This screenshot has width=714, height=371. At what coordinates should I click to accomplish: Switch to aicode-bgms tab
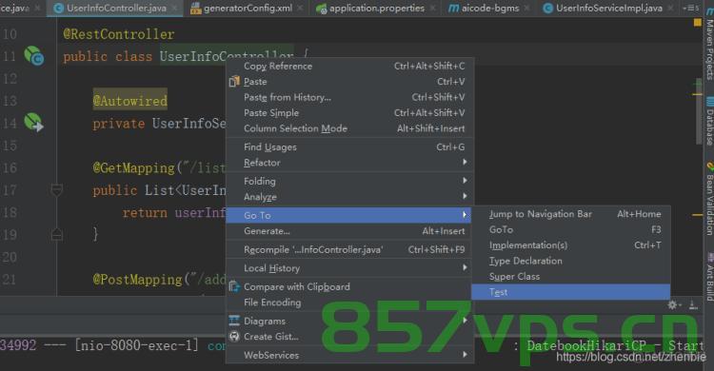click(489, 8)
